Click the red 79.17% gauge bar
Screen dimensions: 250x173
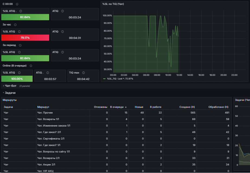[x=25, y=38]
